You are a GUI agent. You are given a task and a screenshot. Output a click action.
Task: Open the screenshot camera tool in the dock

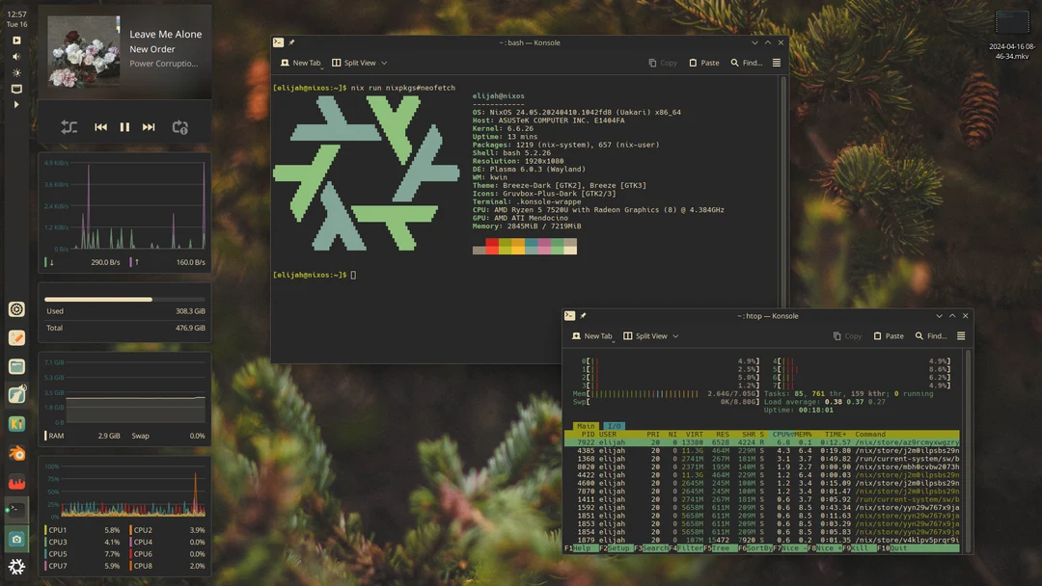pos(16,539)
